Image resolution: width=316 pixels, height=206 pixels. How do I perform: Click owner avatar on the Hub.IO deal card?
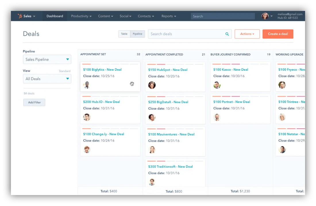point(87,117)
